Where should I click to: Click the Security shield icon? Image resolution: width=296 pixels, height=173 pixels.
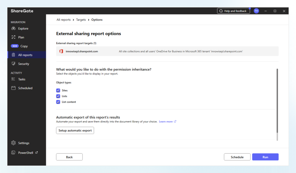tap(13, 64)
